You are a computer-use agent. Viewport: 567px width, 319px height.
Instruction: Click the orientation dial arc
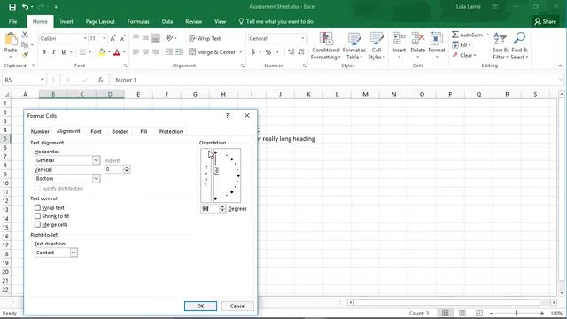(227, 175)
